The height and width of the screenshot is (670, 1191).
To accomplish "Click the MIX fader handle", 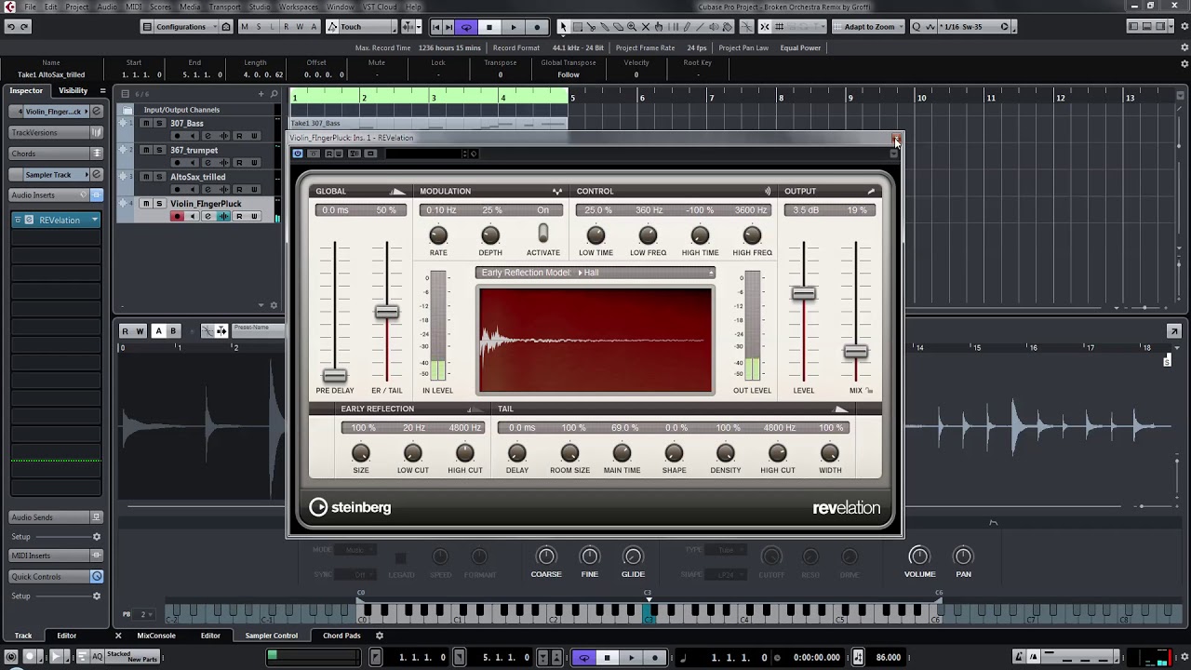I will (856, 352).
